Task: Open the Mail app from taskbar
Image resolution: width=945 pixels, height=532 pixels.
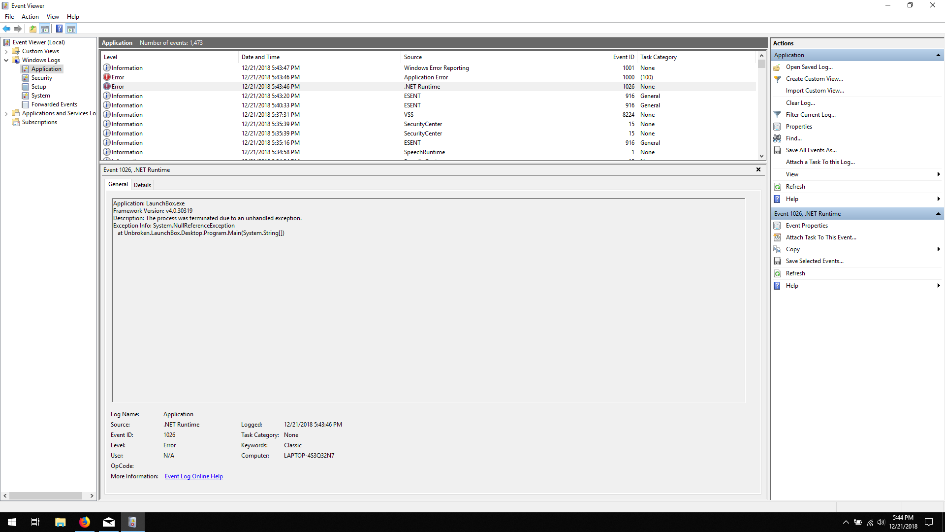Action: point(109,522)
